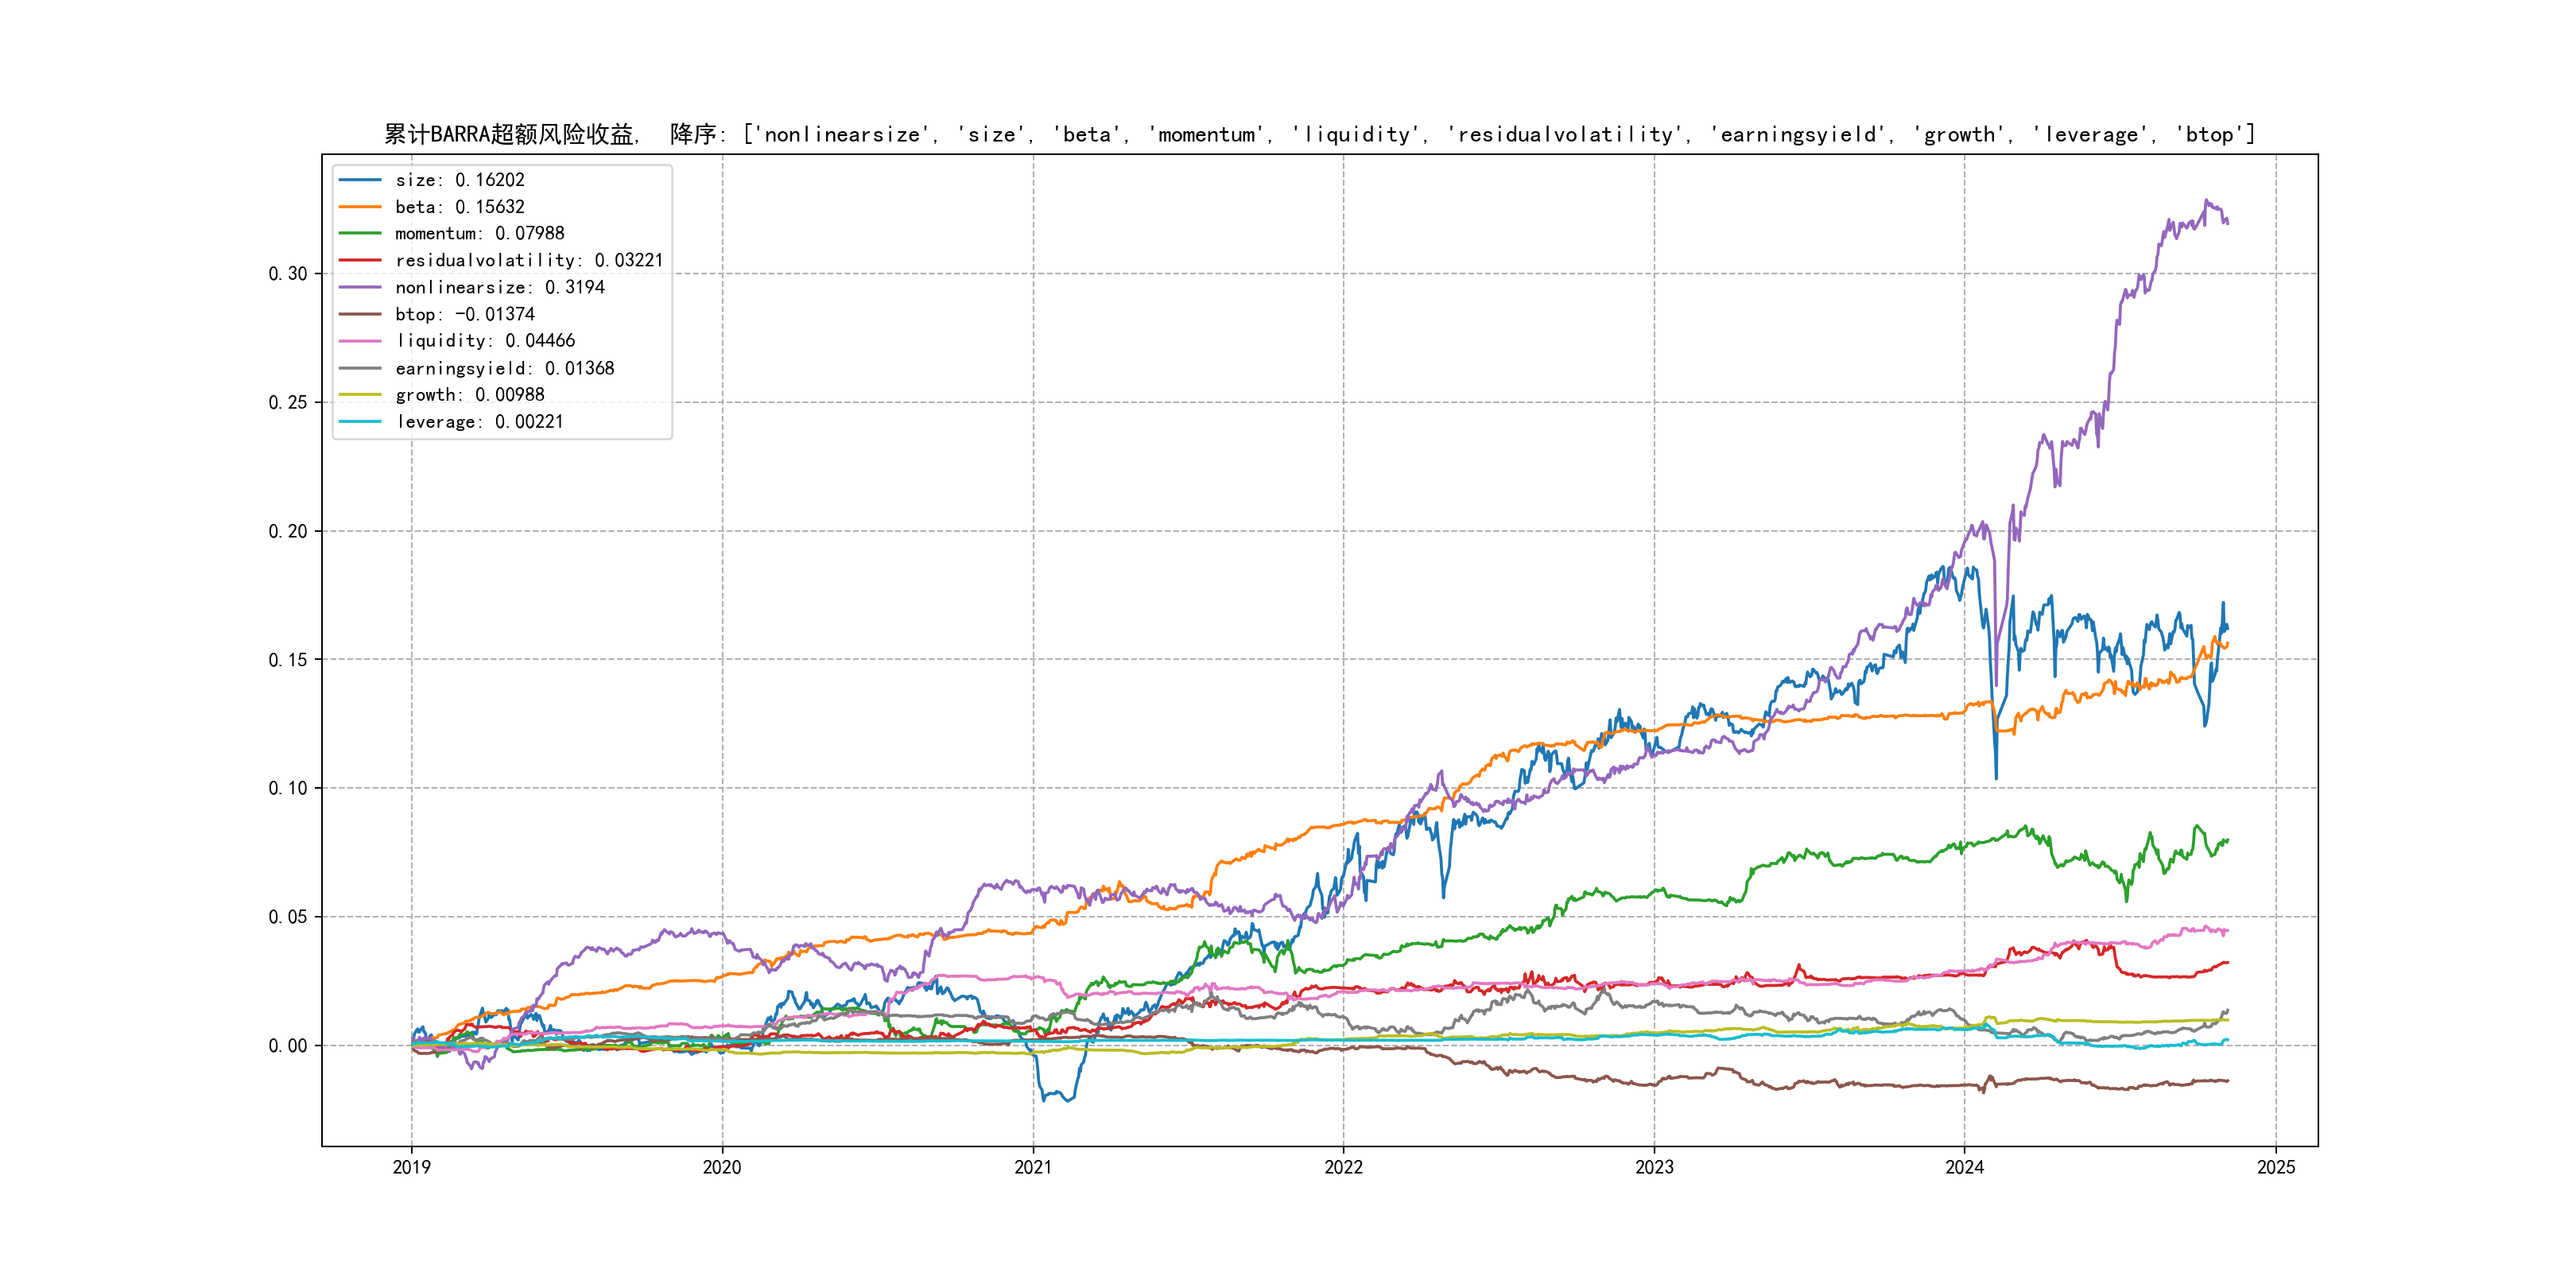Click the 'earningsyield: 0.01368' legend text
The height and width of the screenshot is (1288, 2576).
click(504, 368)
